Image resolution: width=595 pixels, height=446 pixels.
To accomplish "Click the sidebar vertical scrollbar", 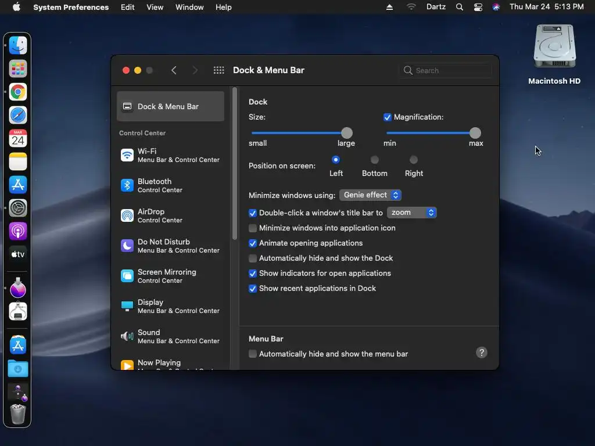I will (x=235, y=163).
